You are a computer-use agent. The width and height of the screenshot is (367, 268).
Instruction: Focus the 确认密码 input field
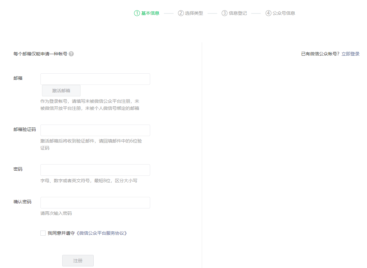click(x=95, y=203)
